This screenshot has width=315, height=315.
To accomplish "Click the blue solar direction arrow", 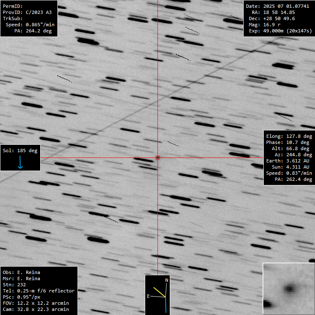I will tap(20, 162).
